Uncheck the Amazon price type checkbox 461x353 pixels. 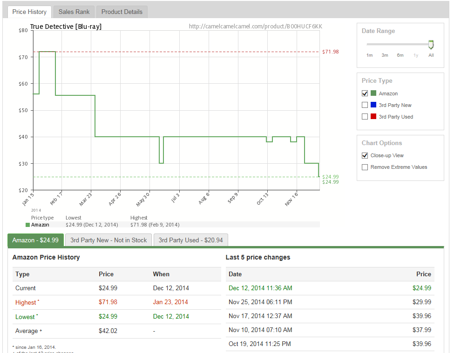365,93
